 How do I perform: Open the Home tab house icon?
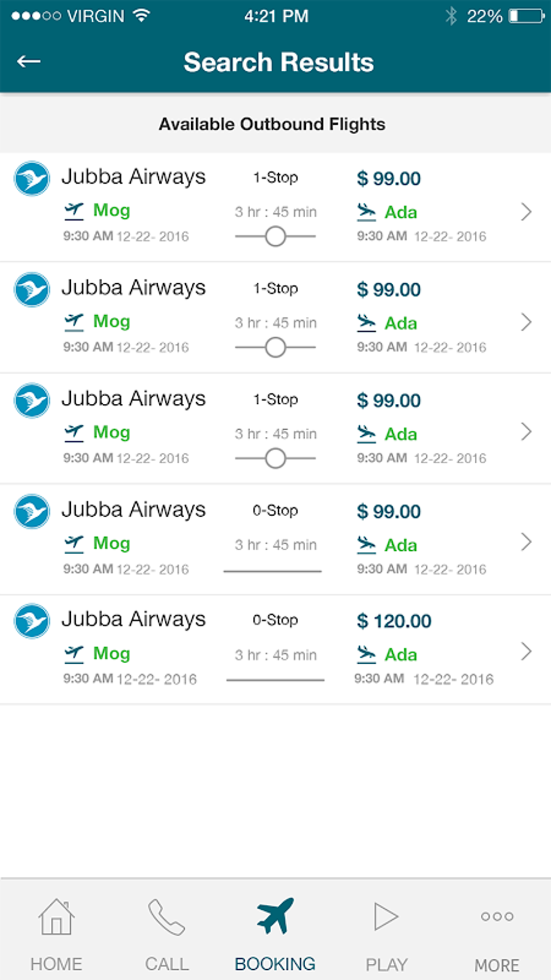tap(56, 917)
